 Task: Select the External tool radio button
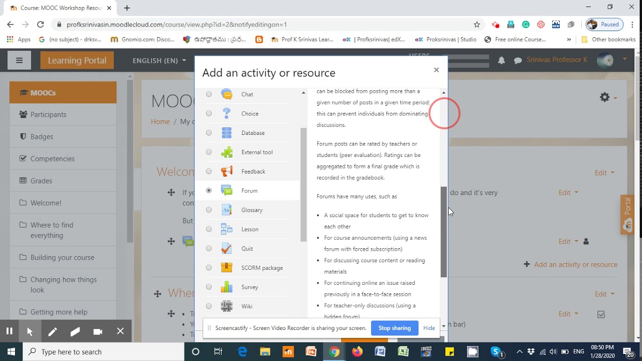(x=209, y=152)
